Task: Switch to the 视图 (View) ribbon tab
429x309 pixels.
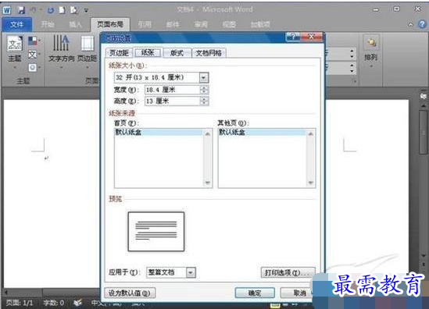Action: pyautogui.click(x=229, y=25)
